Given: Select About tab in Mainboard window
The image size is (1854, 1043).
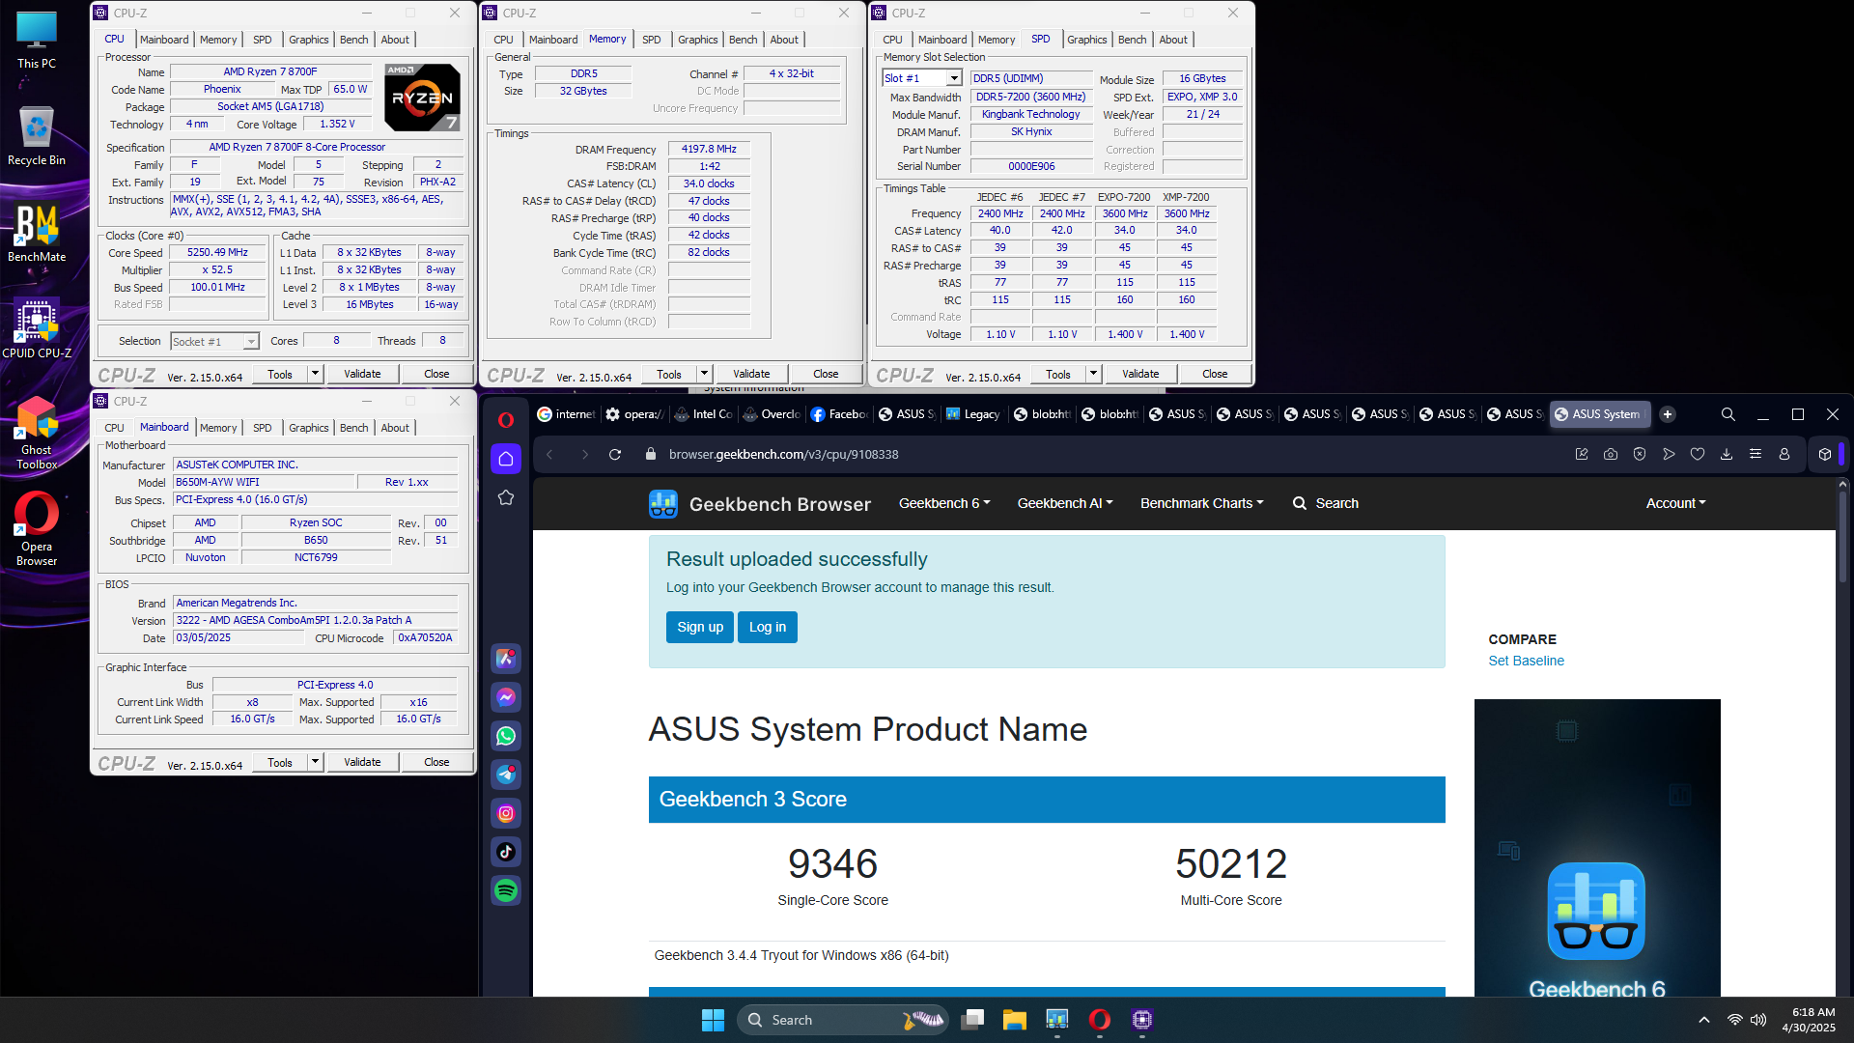Looking at the screenshot, I should pos(395,428).
